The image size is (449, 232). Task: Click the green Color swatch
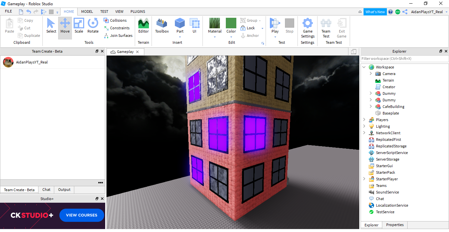[231, 23]
